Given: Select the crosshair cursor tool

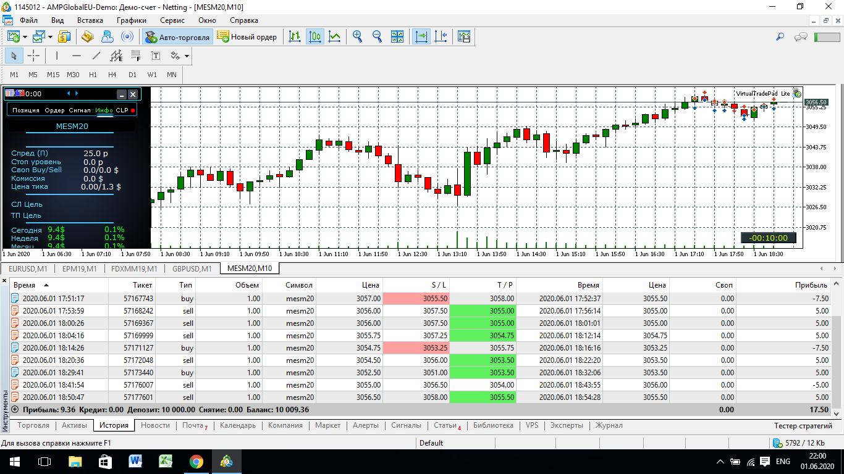Looking at the screenshot, I should point(33,56).
